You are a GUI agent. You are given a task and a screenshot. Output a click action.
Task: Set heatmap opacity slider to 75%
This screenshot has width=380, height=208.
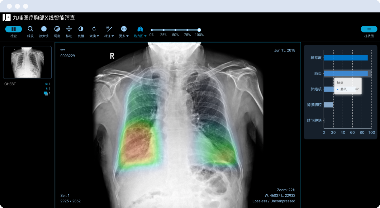pos(187,30)
